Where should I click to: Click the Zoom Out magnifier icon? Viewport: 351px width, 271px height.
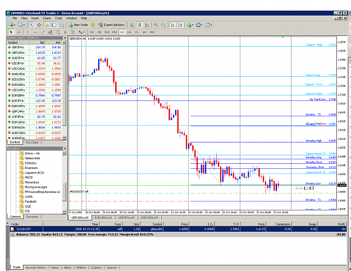(163, 25)
